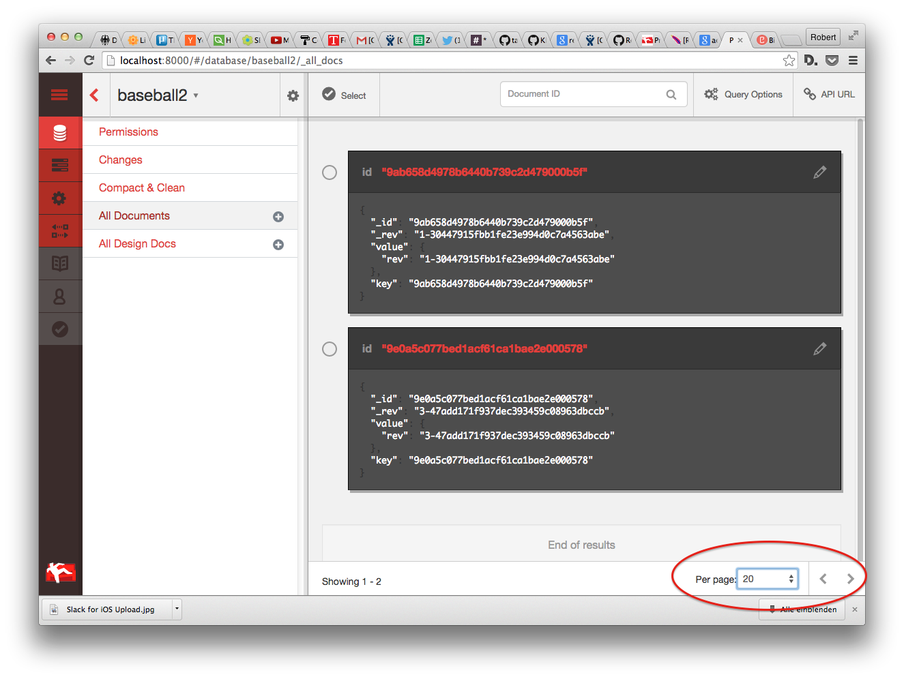Open the Configuration gear sidebar icon
Image resolution: width=904 pixels, height=679 pixels.
click(60, 198)
